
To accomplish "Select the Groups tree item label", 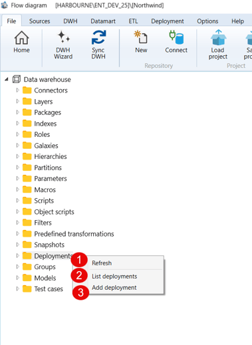I will click(x=45, y=267).
